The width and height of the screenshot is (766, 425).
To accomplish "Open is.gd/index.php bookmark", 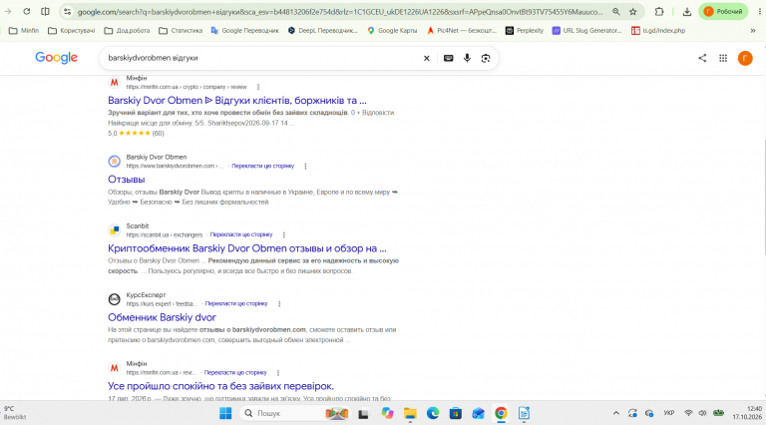I will coord(658,30).
